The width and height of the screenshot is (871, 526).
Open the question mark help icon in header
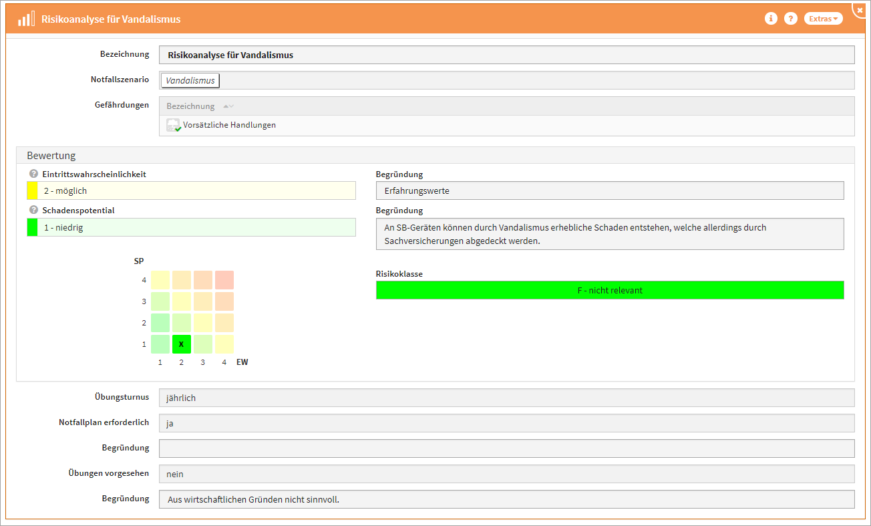(x=791, y=19)
